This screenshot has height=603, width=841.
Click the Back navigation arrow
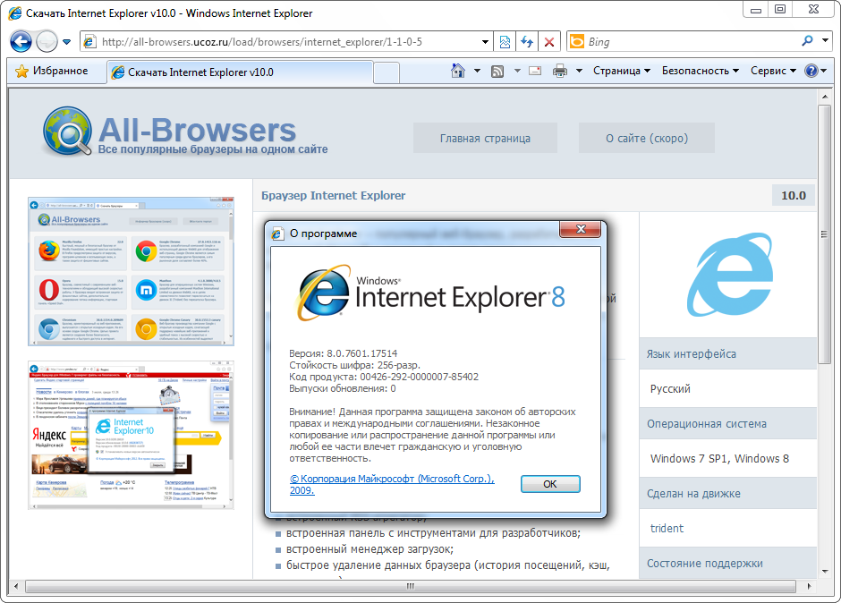21,41
